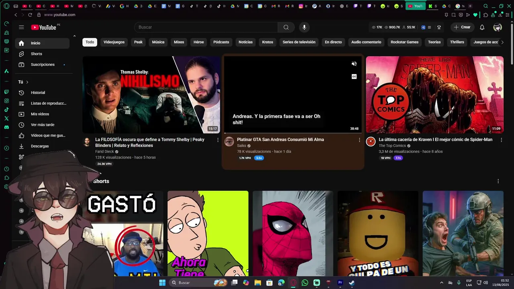Viewport: 514px width, 289px height.
Task: Unmute the Saiks preview video
Action: pos(354,64)
